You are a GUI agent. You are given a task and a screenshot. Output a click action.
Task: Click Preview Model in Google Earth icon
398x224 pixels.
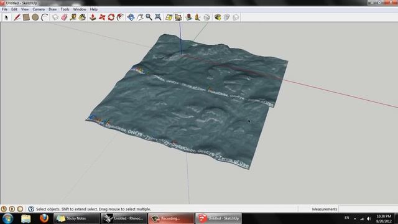click(x=207, y=17)
